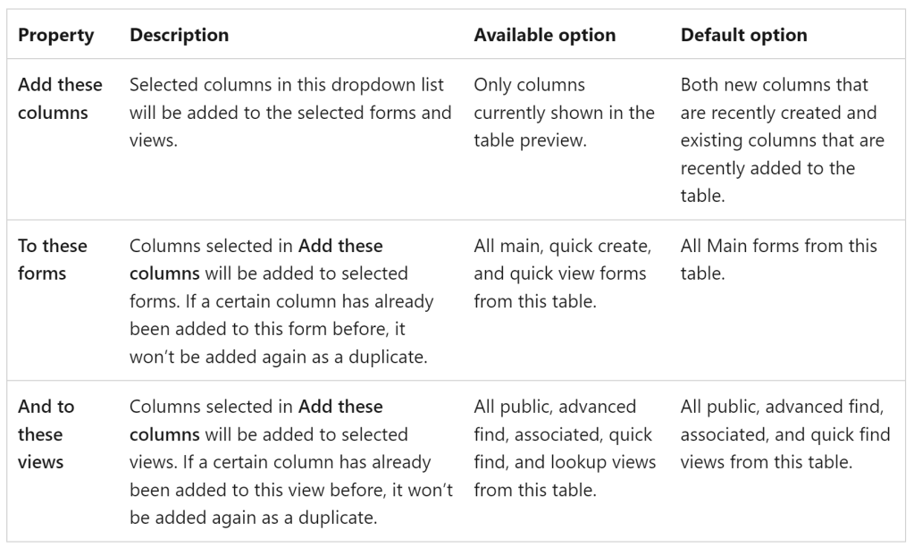Click 'Columns selected in' text in forms row
Image resolution: width=914 pixels, height=547 pixels.
[212, 246]
